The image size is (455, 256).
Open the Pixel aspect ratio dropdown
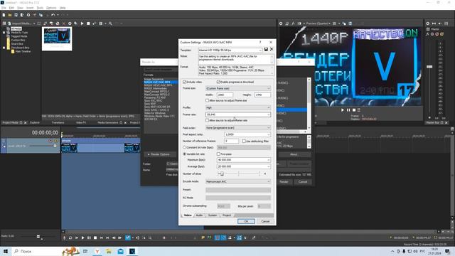pyautogui.click(x=247, y=134)
